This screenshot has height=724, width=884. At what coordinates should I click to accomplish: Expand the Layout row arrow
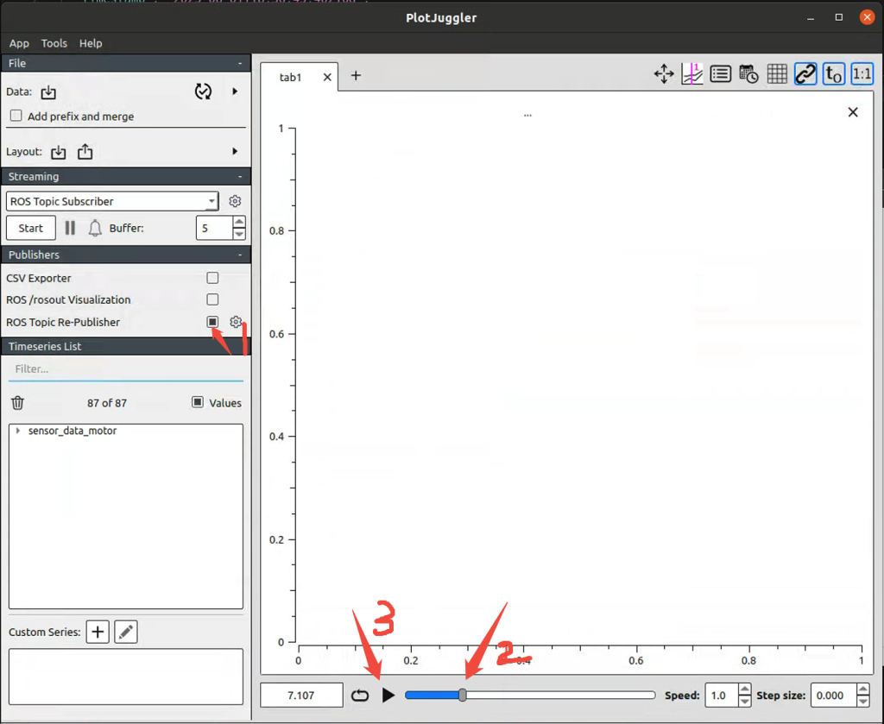coord(235,151)
